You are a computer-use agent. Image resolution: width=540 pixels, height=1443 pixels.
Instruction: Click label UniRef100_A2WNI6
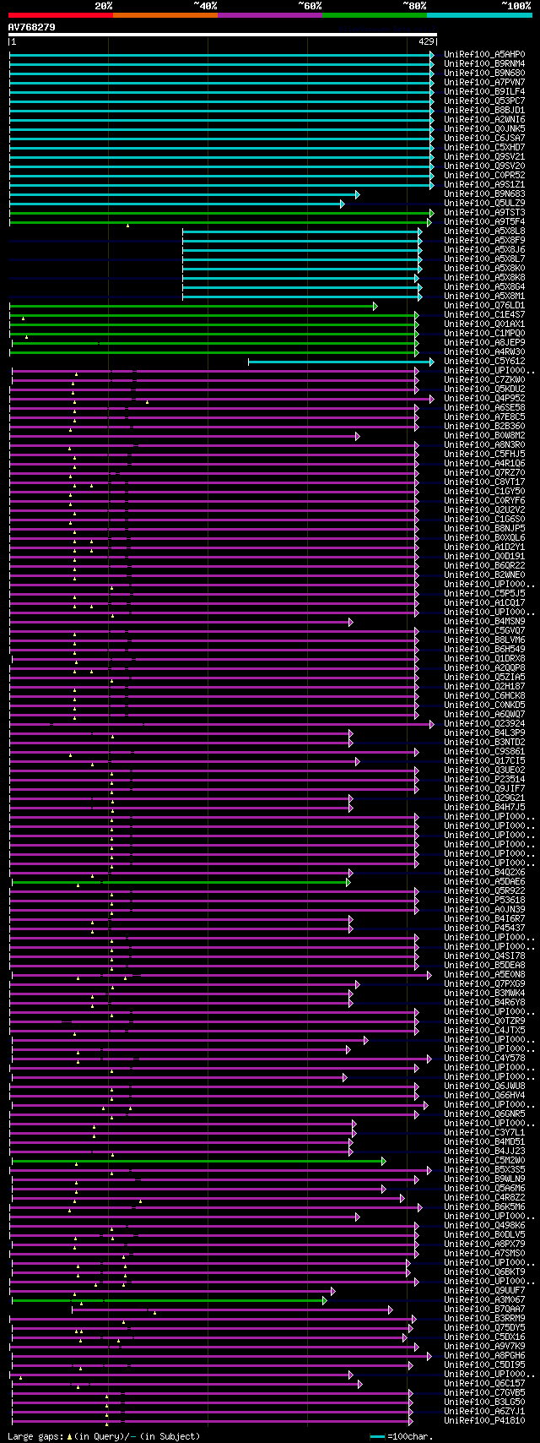pyautogui.click(x=484, y=120)
